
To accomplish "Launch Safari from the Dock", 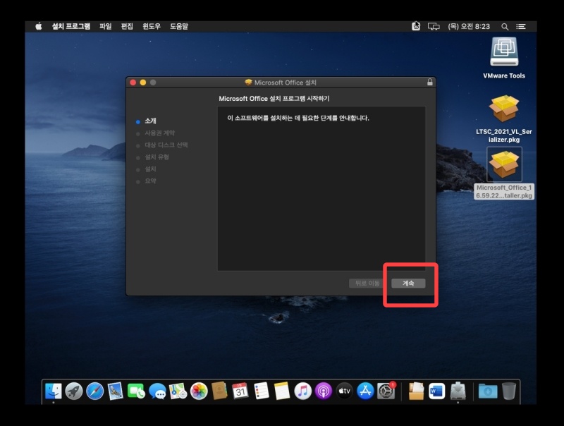I will 95,391.
